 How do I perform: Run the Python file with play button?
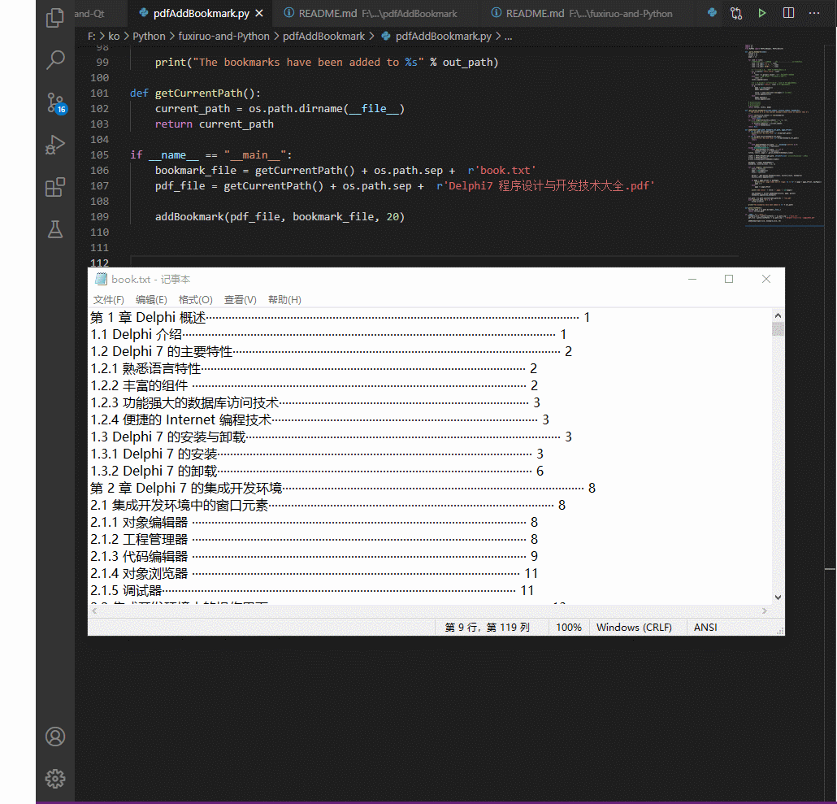pos(762,13)
